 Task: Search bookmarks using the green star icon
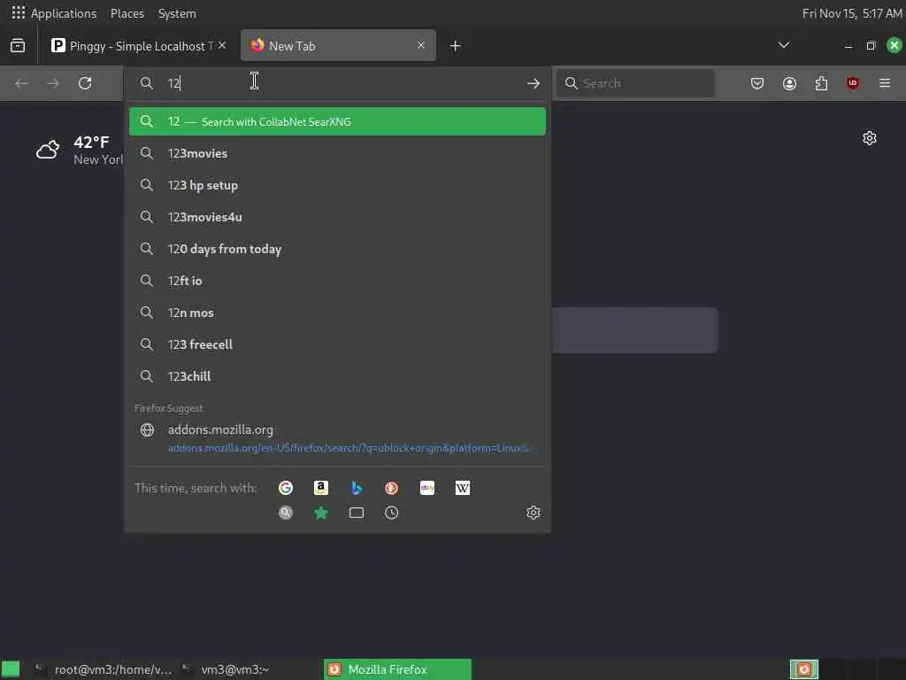321,513
